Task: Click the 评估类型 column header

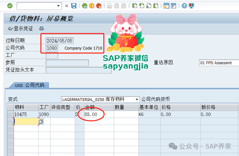Action: click(x=63, y=107)
